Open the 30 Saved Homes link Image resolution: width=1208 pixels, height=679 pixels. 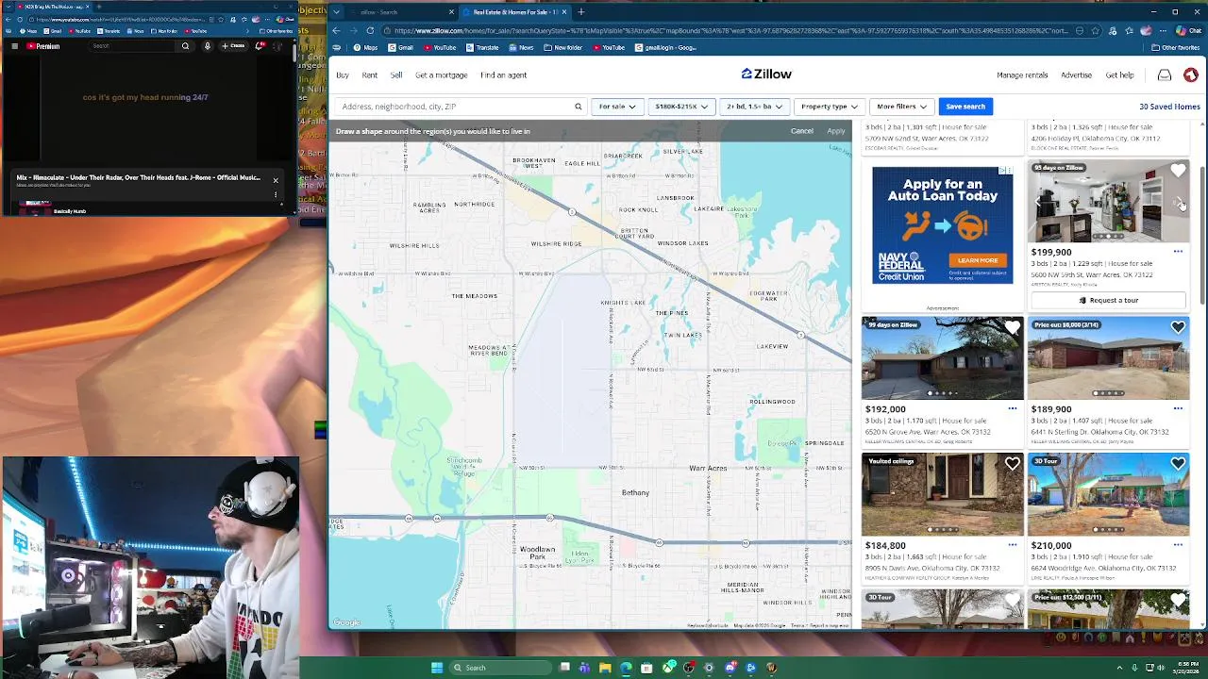[1169, 107]
